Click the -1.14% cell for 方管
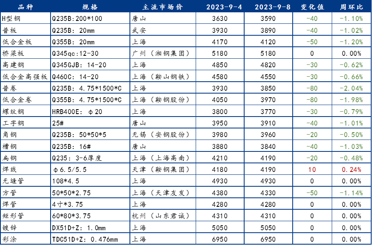The image size is (372, 245). tap(351, 192)
